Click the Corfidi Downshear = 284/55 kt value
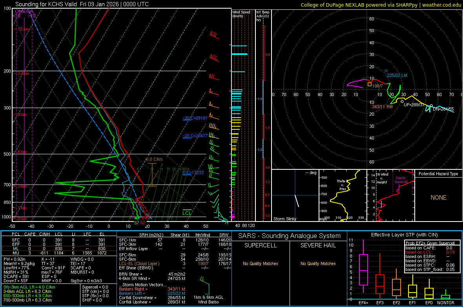The width and height of the screenshot is (463, 307). click(152, 298)
